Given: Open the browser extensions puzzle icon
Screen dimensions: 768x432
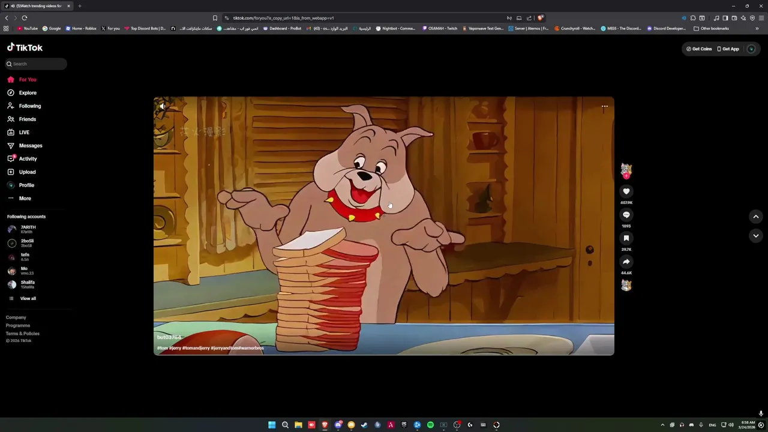Looking at the screenshot, I should pyautogui.click(x=693, y=18).
